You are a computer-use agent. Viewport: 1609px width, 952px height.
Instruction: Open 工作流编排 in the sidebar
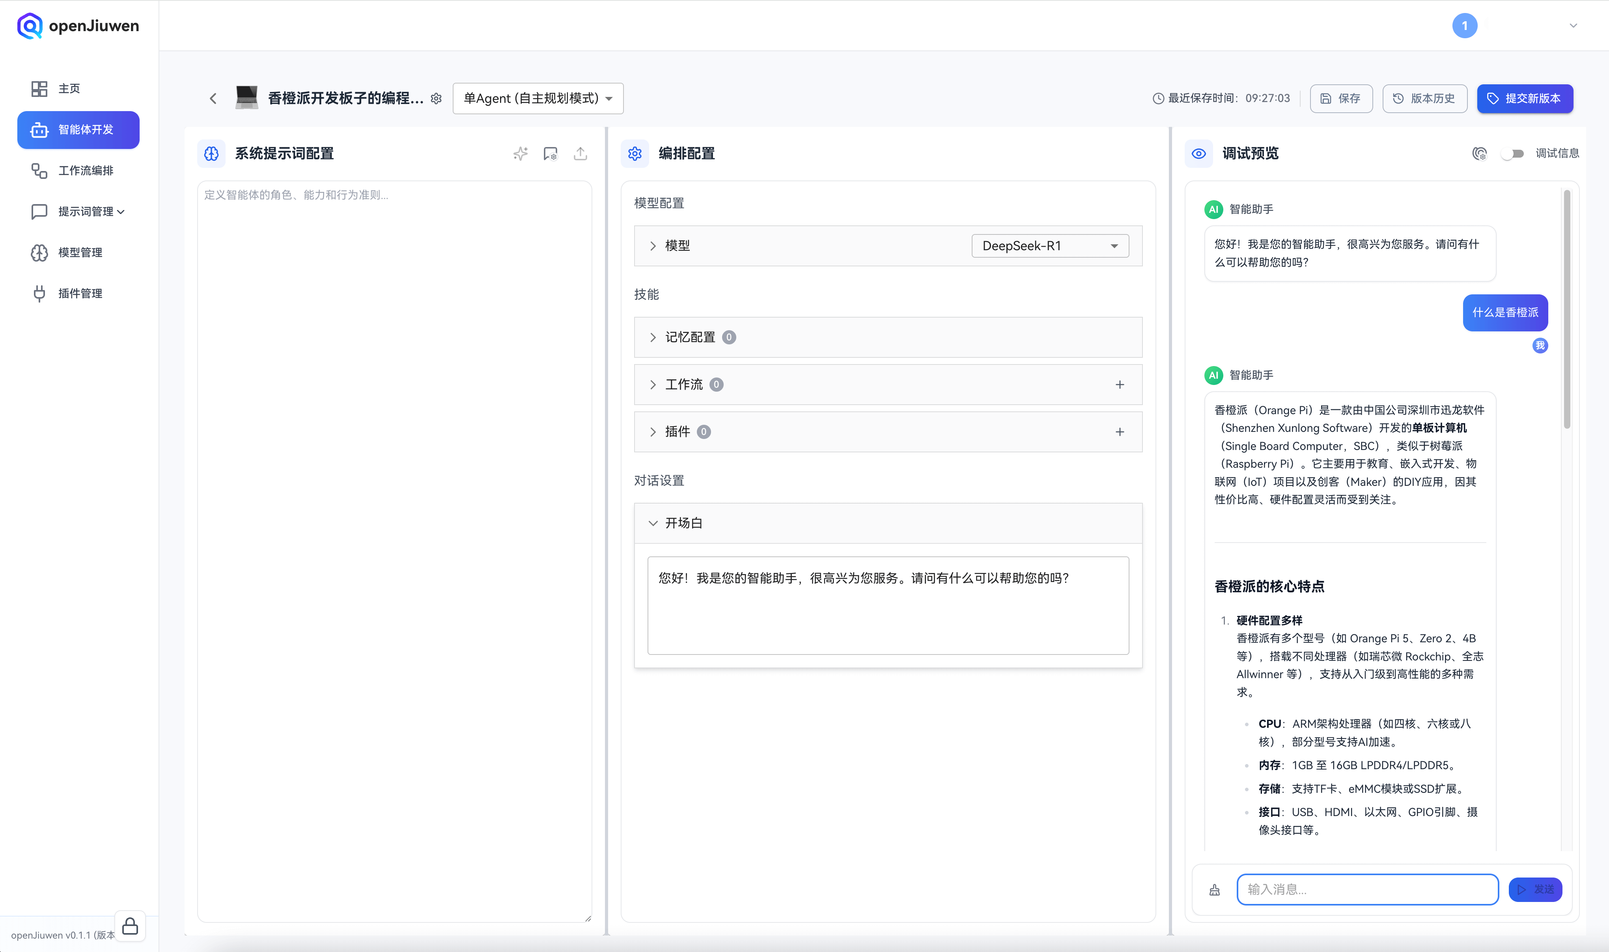(x=86, y=171)
